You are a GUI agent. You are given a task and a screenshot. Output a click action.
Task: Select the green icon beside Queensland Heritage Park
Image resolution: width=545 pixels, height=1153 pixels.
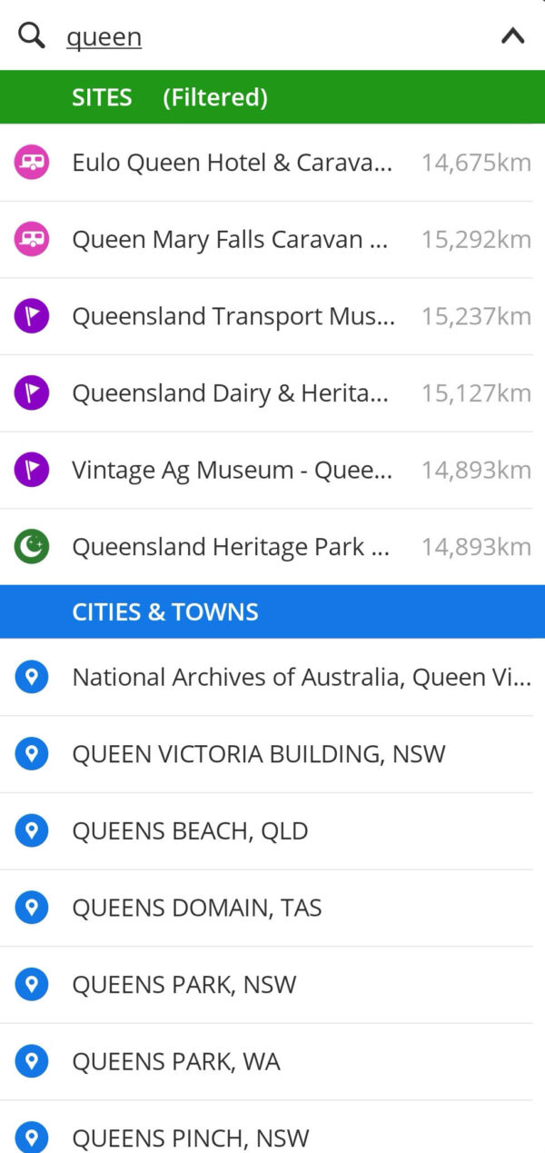pyautogui.click(x=32, y=546)
